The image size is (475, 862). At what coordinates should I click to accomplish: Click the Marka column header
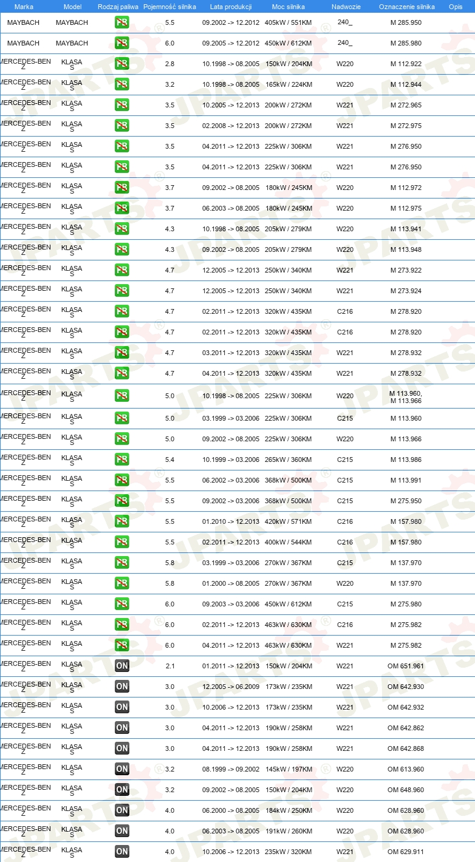click(x=24, y=7)
